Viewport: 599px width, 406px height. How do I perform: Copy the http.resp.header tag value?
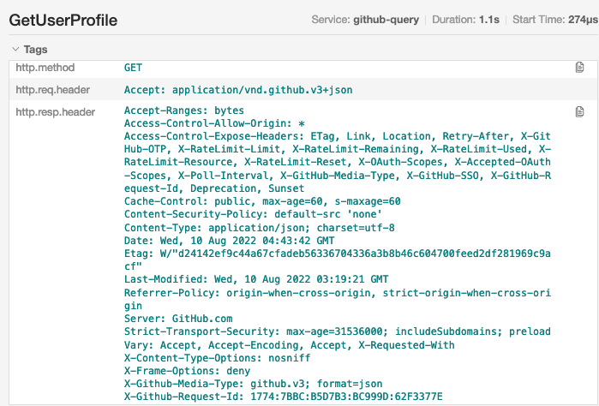click(579, 111)
